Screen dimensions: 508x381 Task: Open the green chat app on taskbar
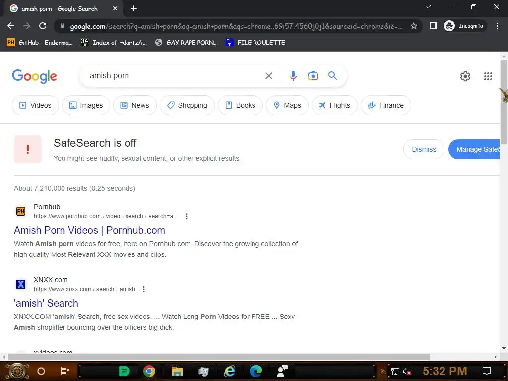click(x=124, y=371)
